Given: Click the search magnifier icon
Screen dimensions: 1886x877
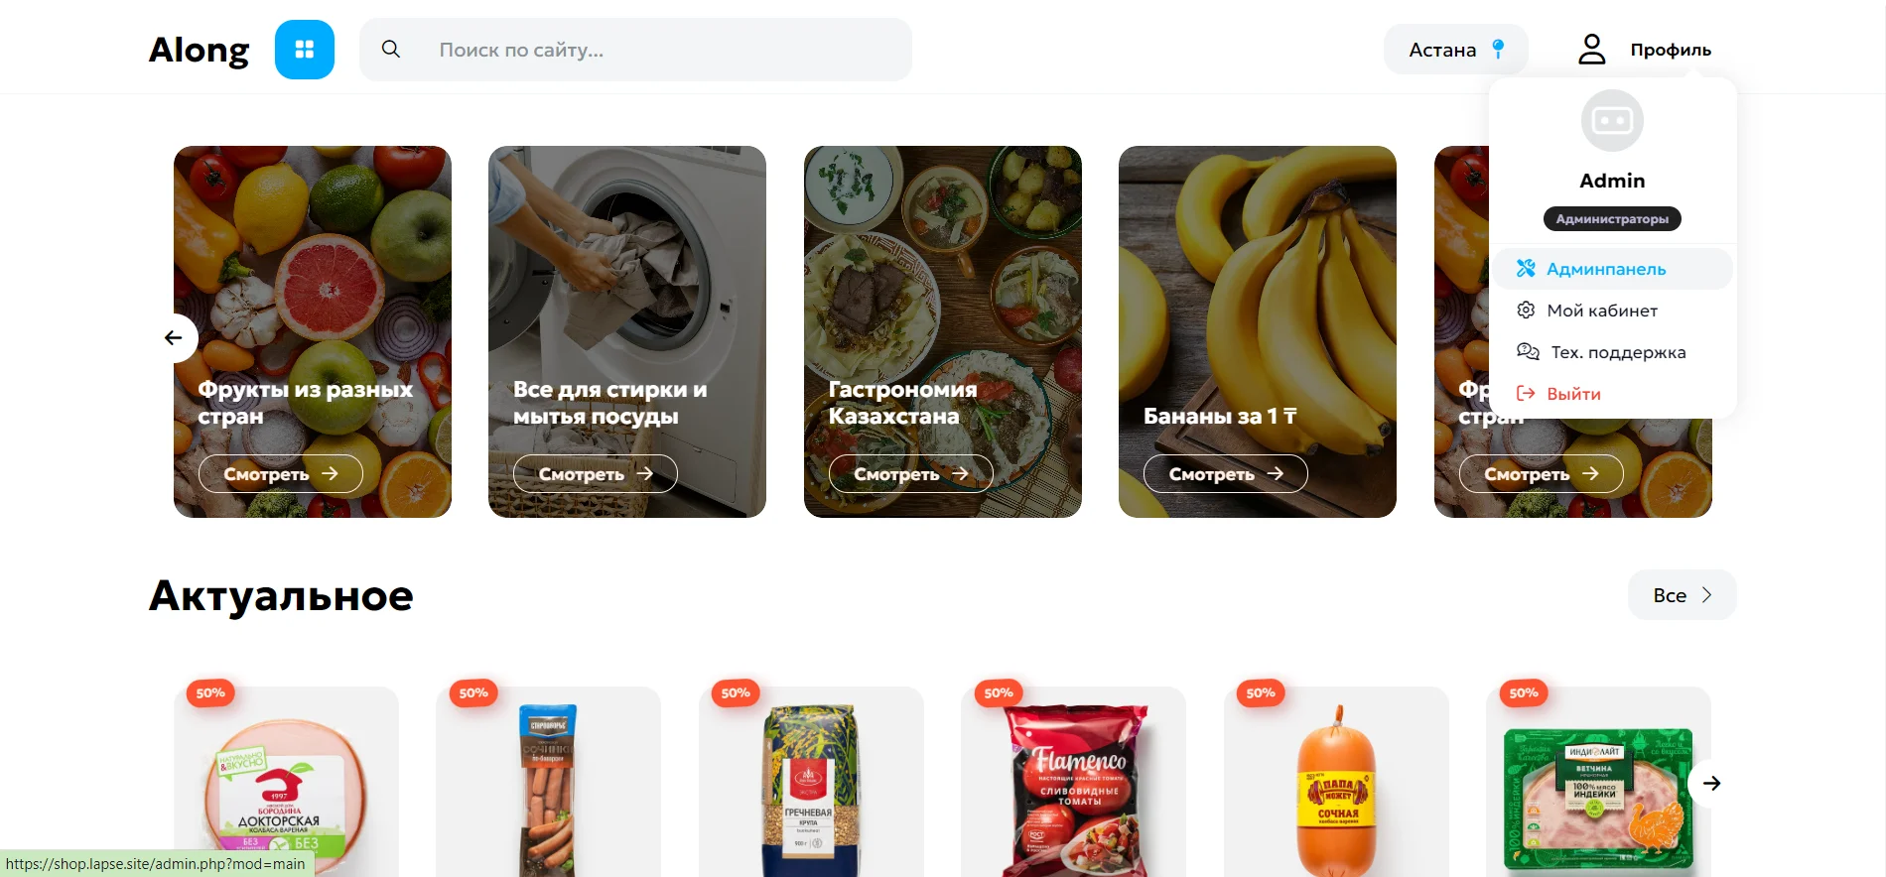Looking at the screenshot, I should (x=391, y=50).
